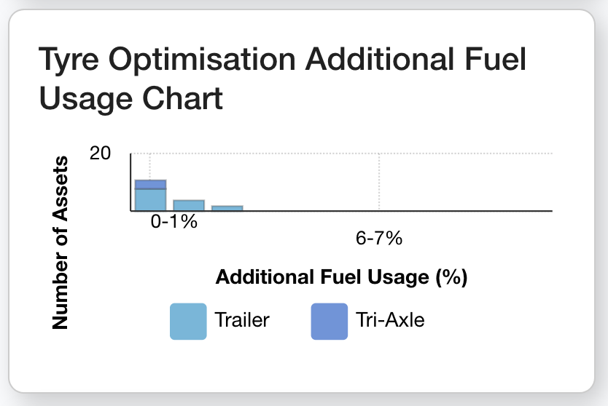Image resolution: width=608 pixels, height=406 pixels.
Task: Click the second Trailer bar in the chart
Action: pos(189,205)
